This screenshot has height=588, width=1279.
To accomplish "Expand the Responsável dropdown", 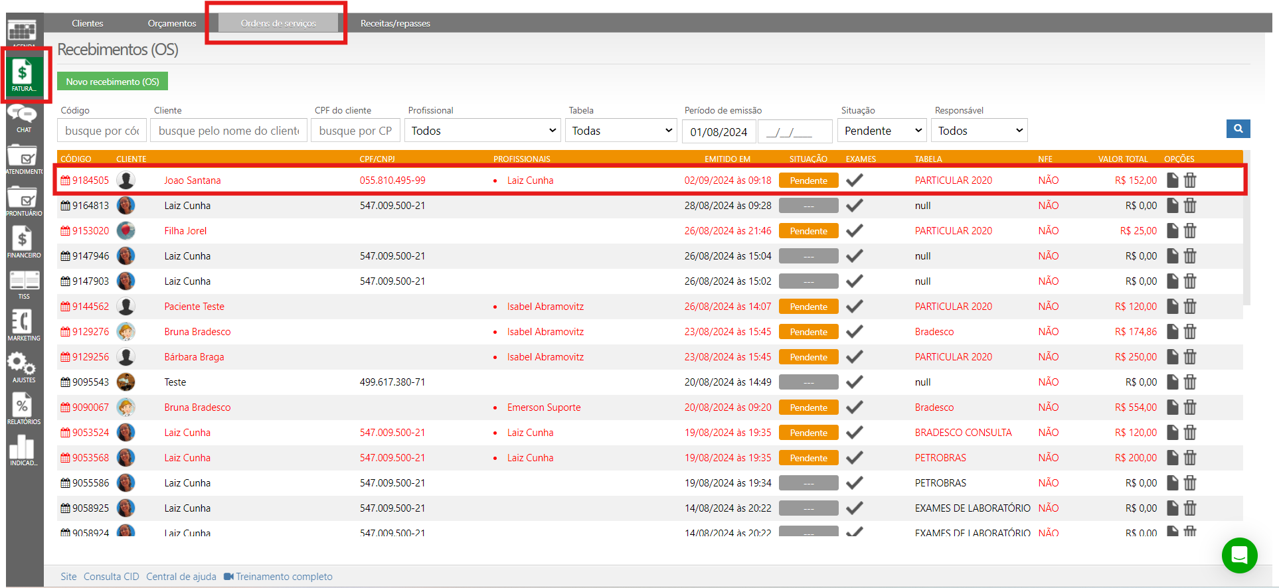I will coord(980,131).
